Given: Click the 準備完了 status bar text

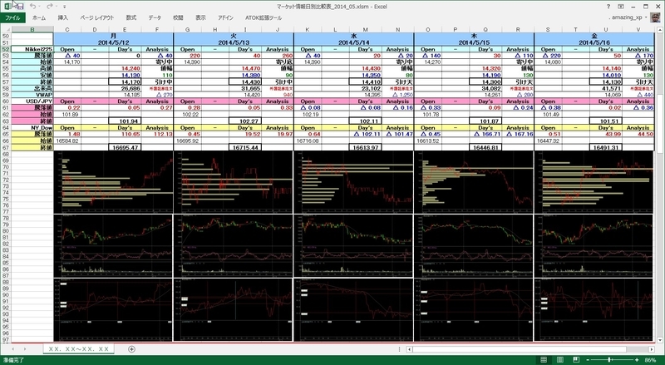Looking at the screenshot, I should click(12, 360).
